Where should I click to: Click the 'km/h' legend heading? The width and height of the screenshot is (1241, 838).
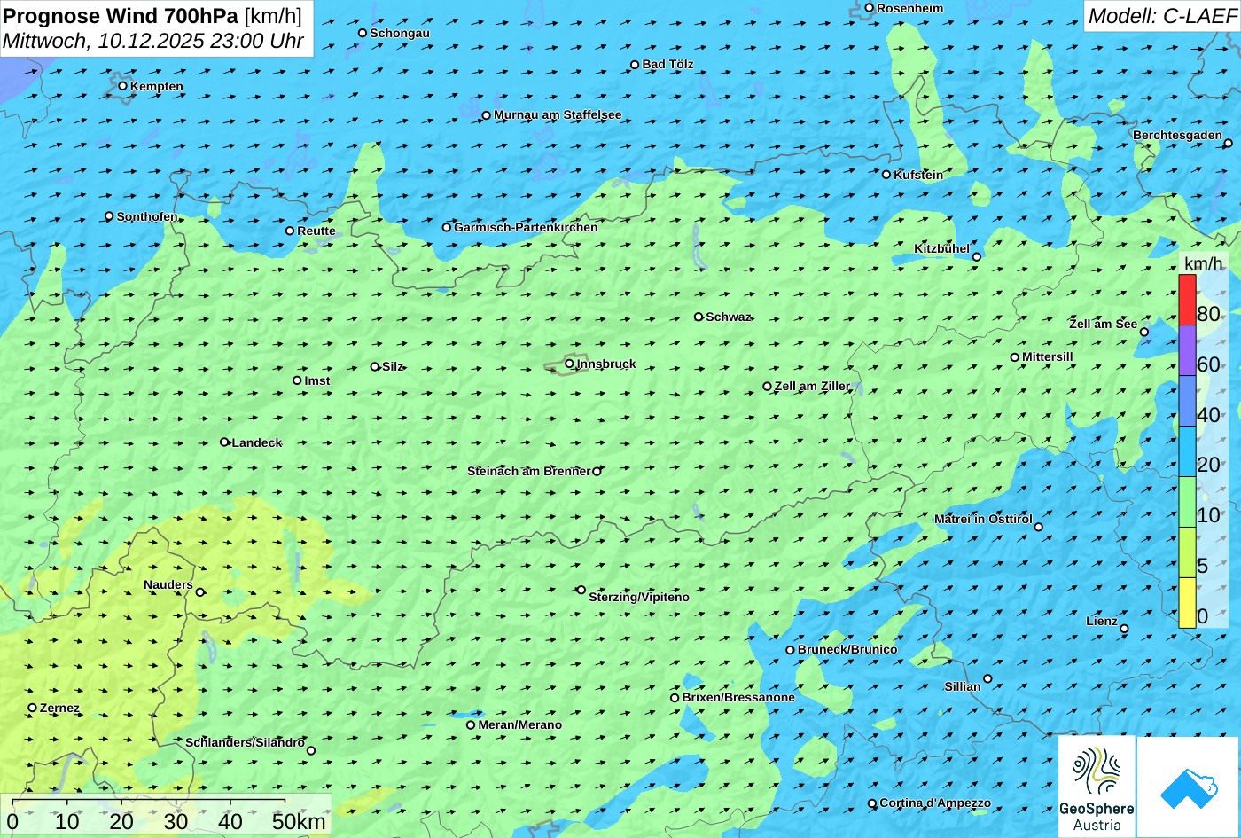[1204, 263]
